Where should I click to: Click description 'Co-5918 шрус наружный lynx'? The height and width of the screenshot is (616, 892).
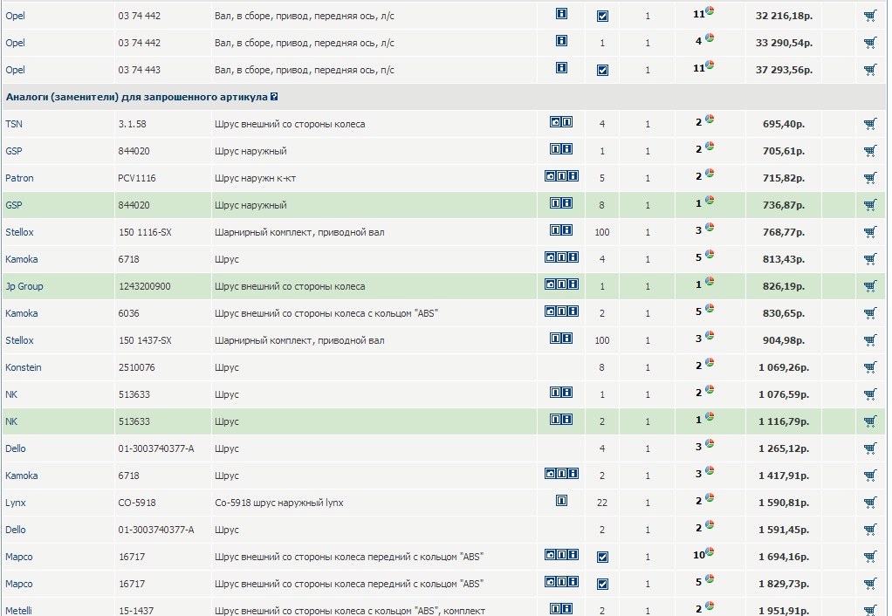278,503
